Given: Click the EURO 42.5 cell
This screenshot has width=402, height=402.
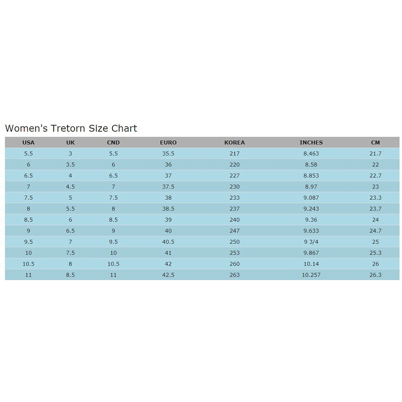Looking at the screenshot, I should coord(168,275).
